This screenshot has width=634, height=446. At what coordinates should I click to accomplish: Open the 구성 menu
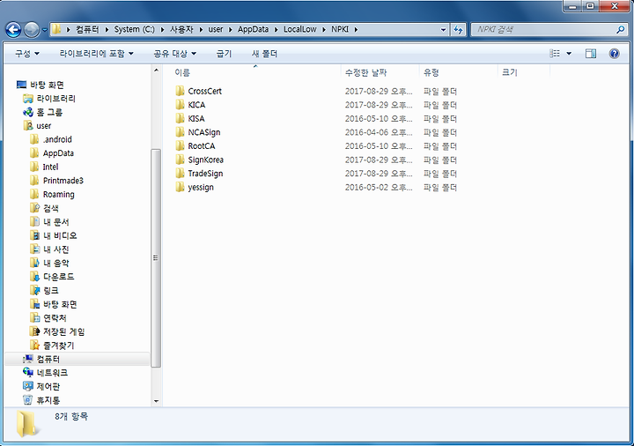27,54
